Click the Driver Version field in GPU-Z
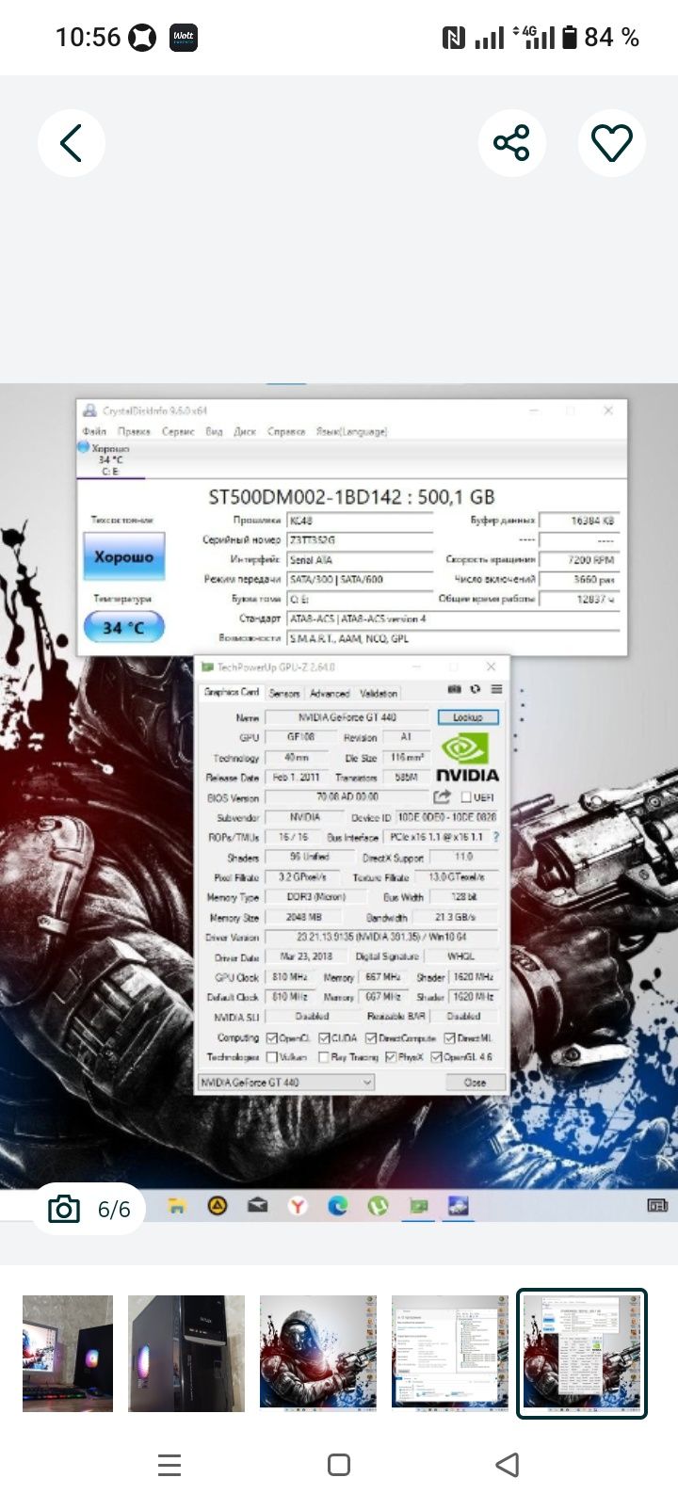Image resolution: width=678 pixels, height=1510 pixels. click(382, 938)
